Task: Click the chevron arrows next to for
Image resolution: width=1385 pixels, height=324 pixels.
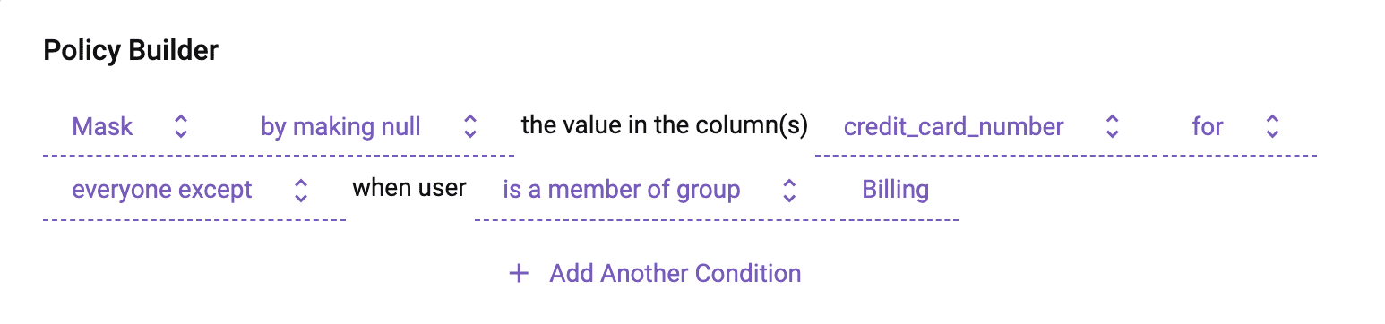Action: [x=1271, y=126]
